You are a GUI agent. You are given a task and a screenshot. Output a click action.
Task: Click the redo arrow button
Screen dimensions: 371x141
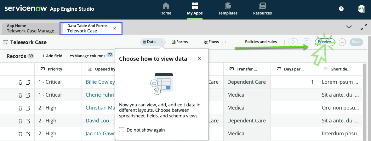tap(306, 42)
